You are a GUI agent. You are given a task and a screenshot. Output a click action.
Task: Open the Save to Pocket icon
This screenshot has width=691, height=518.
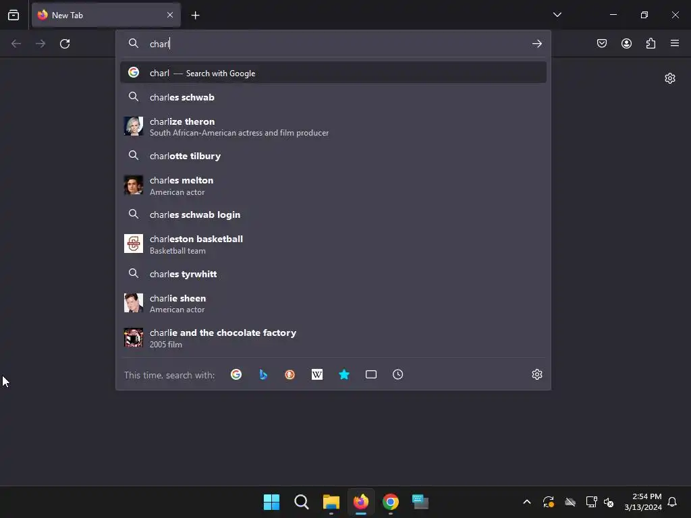tap(601, 43)
